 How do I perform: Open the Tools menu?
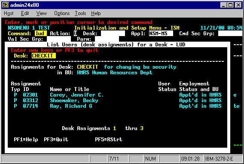pos(80,13)
